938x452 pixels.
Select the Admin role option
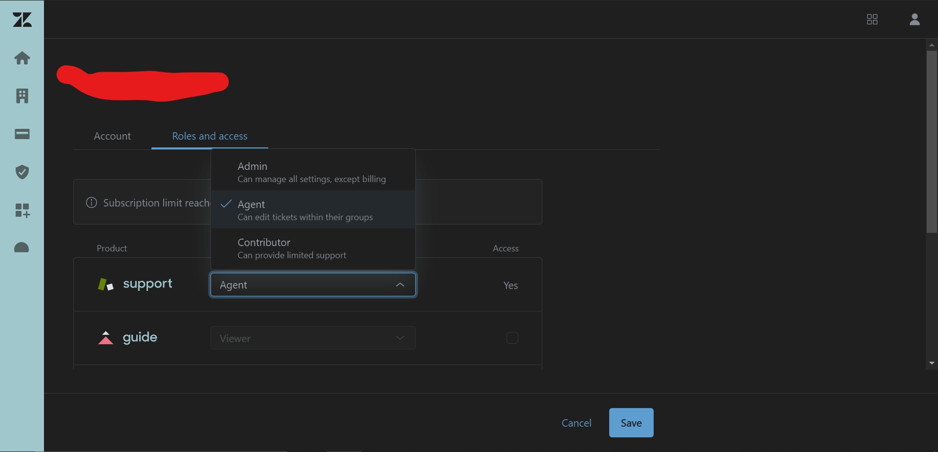coord(312,172)
